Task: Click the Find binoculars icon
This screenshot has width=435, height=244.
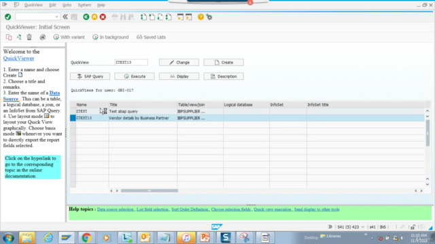Action: pyautogui.click(x=123, y=17)
